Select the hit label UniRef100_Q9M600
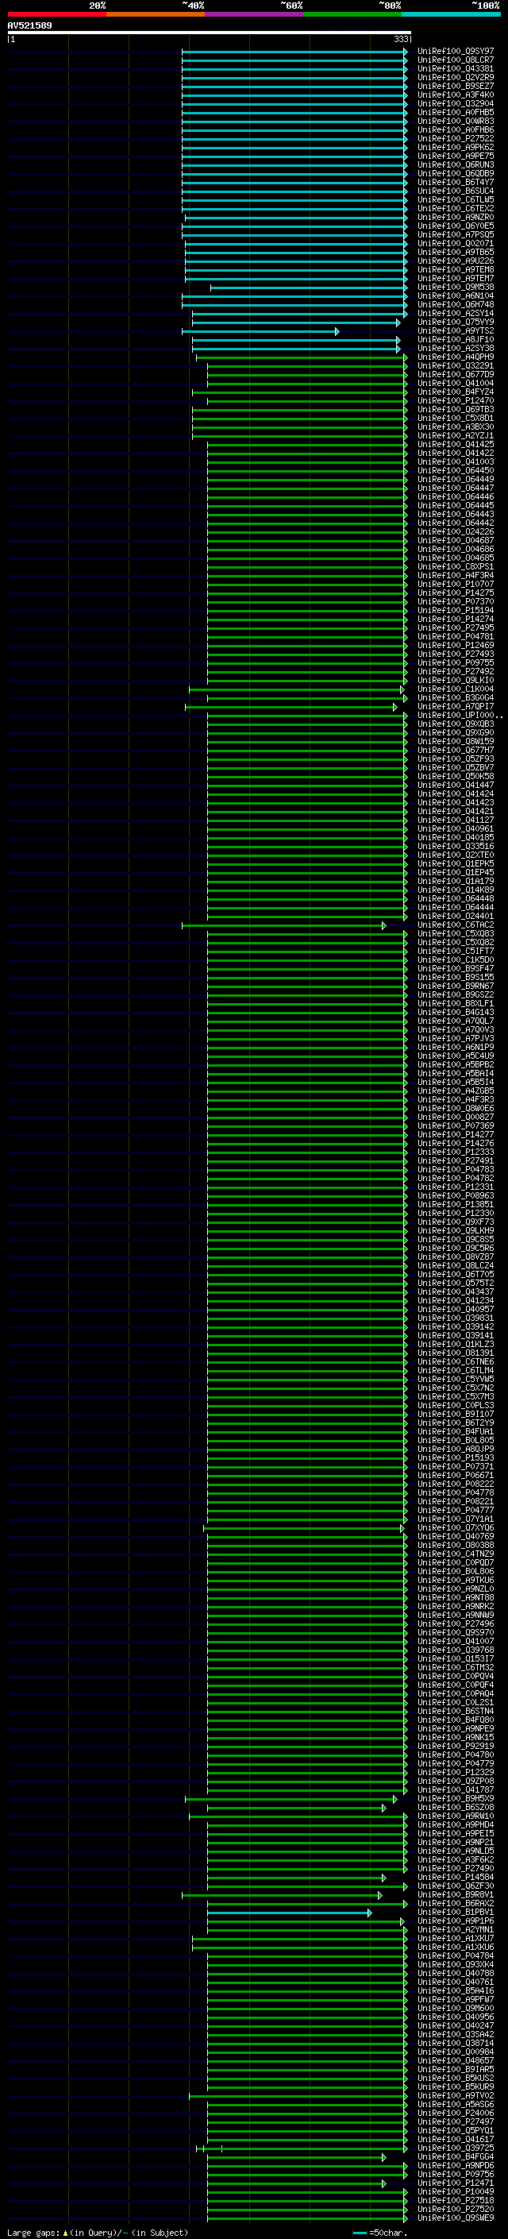This screenshot has height=2239, width=508. [x=455, y=2009]
